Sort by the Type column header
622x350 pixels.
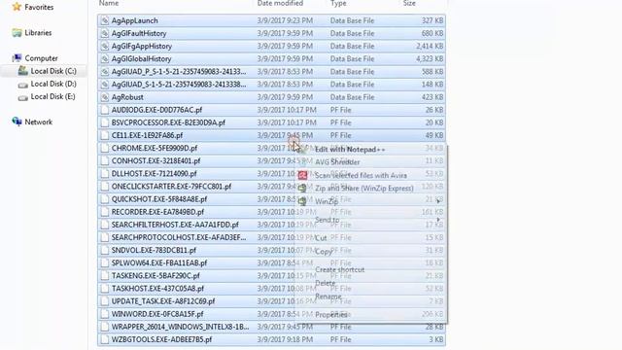click(x=338, y=3)
